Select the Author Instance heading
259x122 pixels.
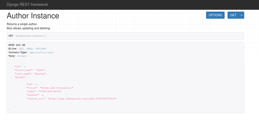click(x=33, y=16)
